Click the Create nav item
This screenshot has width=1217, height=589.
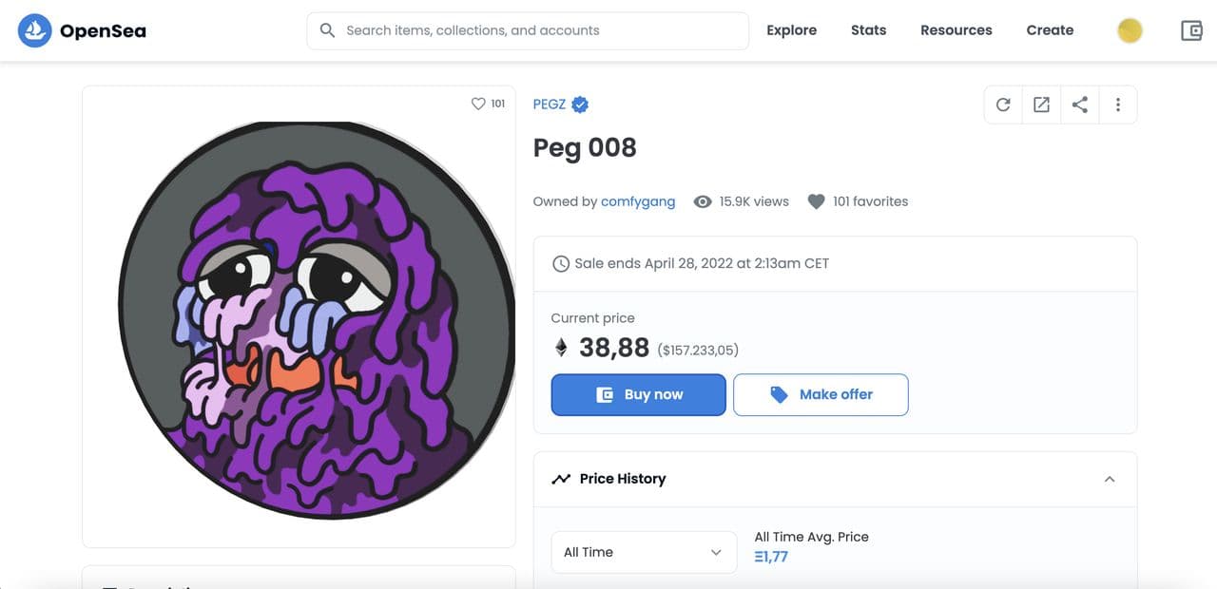click(x=1050, y=30)
